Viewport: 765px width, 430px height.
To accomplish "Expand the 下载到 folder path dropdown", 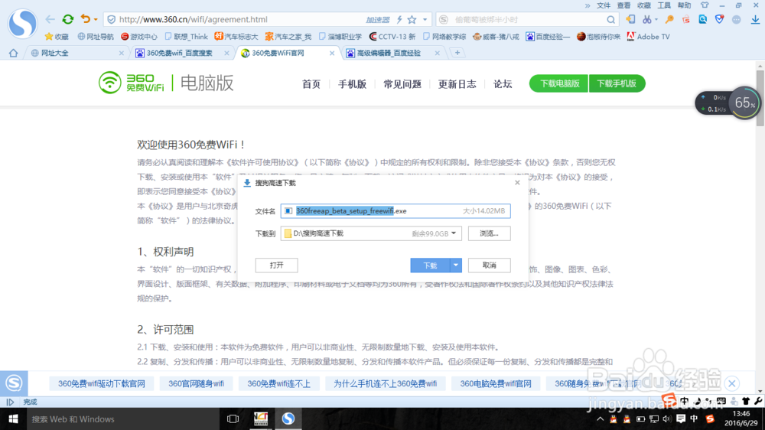I will click(454, 233).
